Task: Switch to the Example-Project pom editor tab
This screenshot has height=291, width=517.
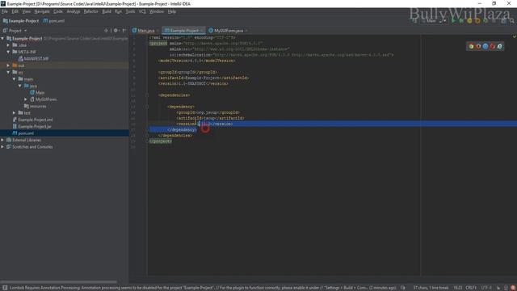Action: tap(184, 31)
